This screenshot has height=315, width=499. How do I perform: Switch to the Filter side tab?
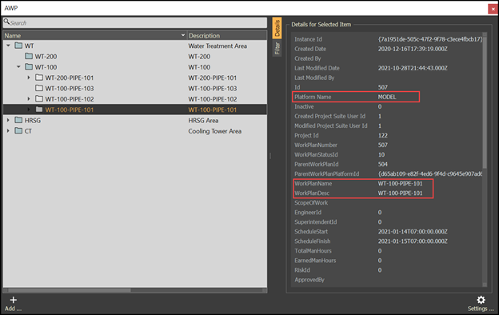(x=277, y=48)
